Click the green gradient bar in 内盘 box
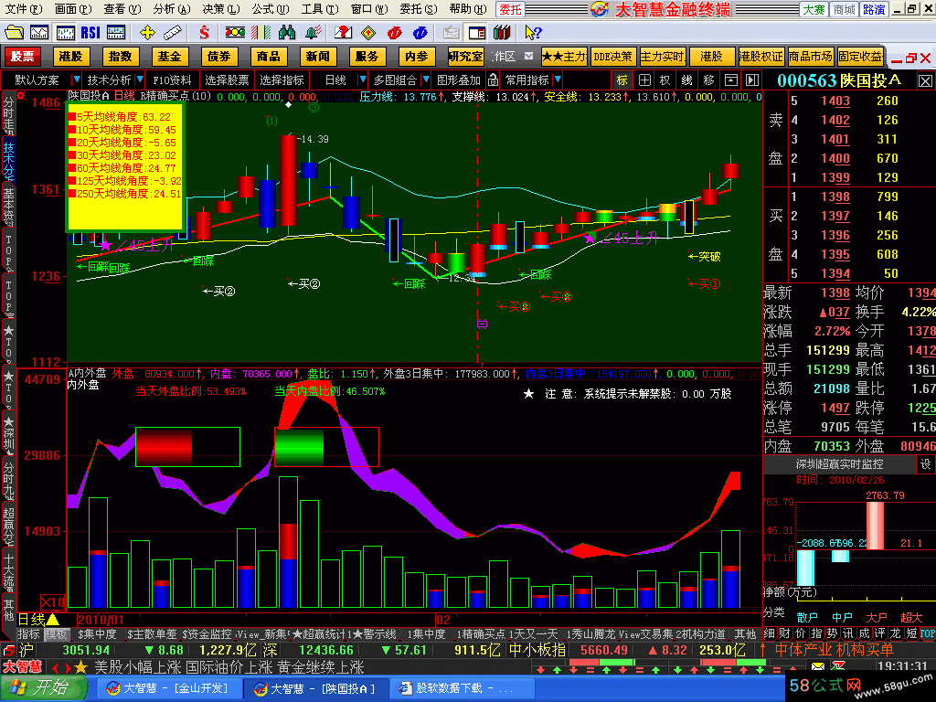Image resolution: width=936 pixels, height=702 pixels. pos(299,446)
